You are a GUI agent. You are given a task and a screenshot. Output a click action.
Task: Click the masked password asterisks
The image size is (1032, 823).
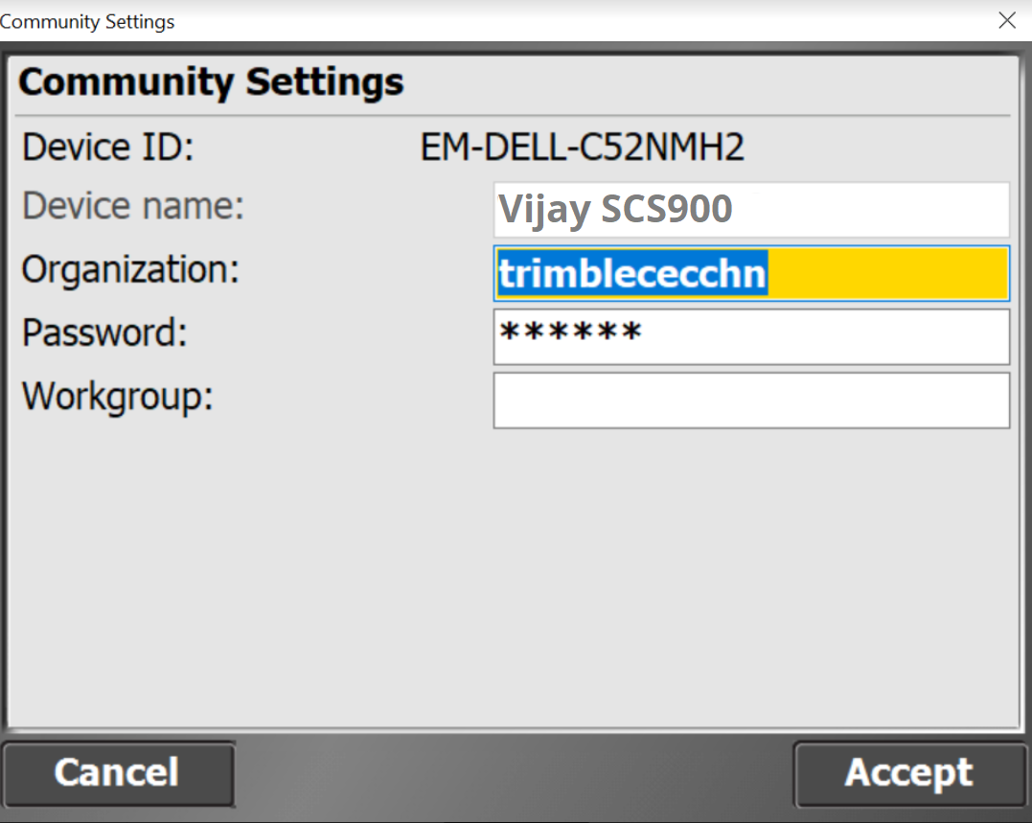571,335
